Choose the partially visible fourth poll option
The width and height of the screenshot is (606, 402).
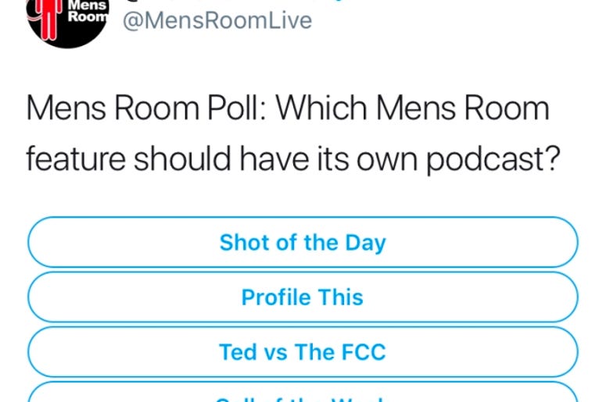303,392
